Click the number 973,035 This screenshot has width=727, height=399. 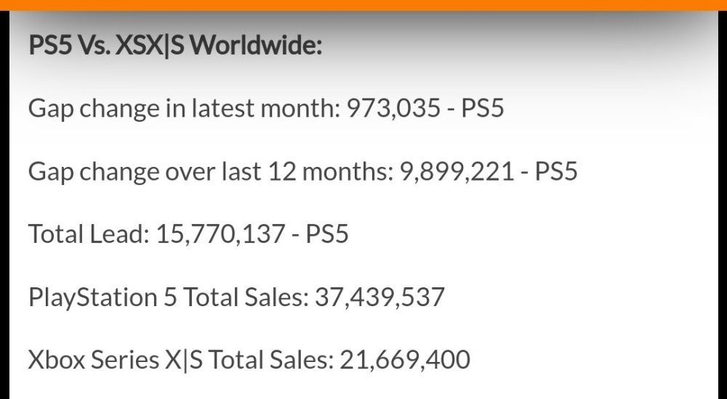point(393,110)
